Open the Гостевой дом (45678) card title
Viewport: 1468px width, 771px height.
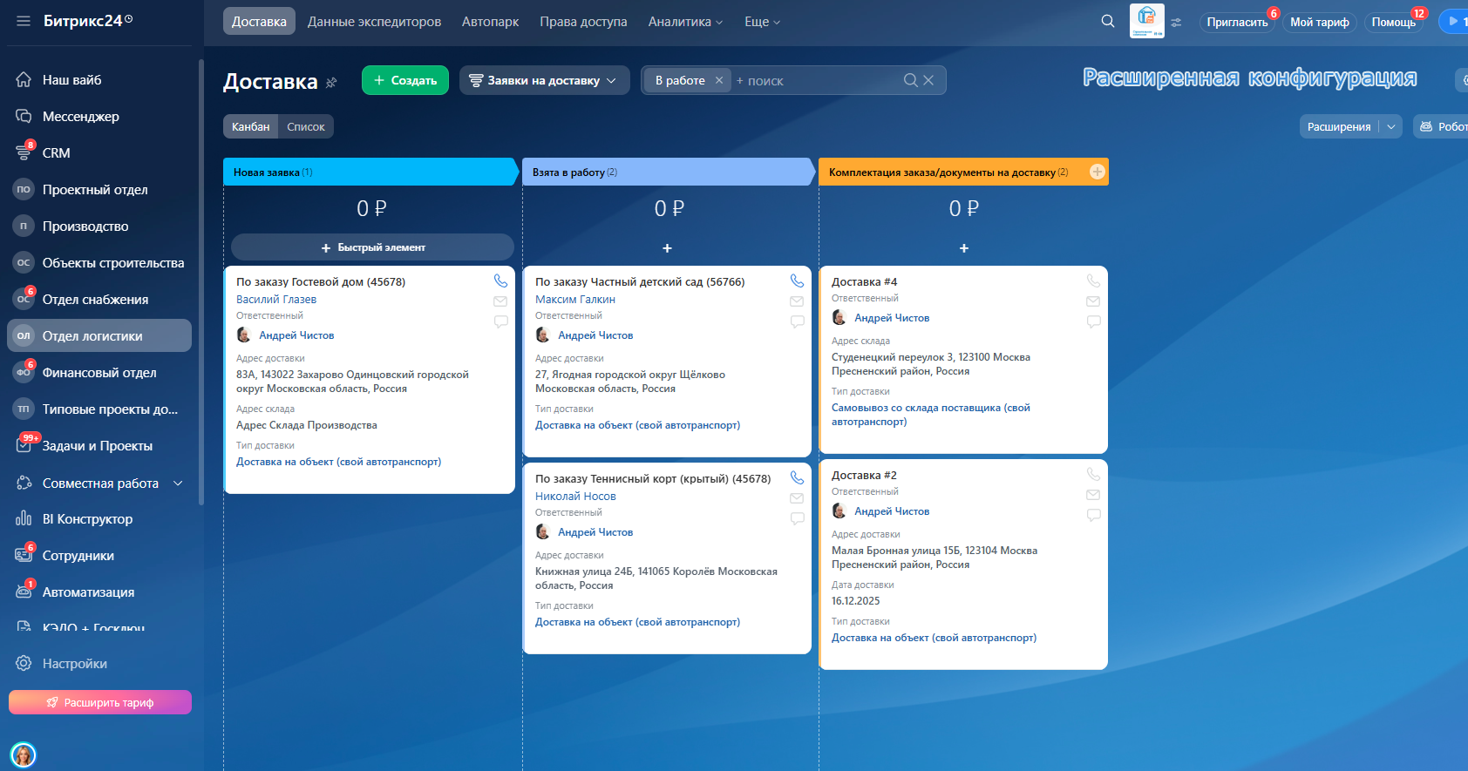321,281
